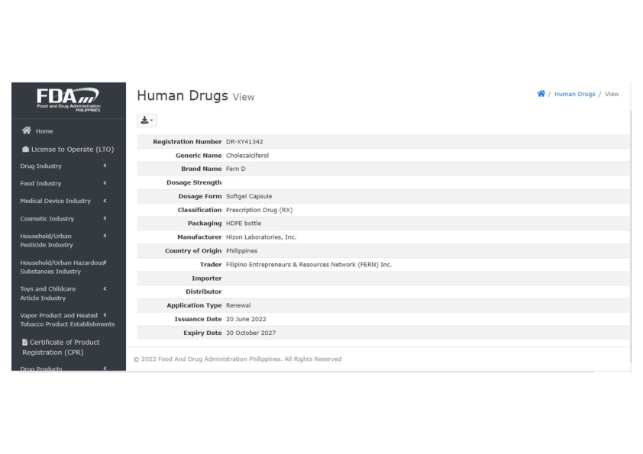The height and width of the screenshot is (454, 643).
Task: Click packaging value HDPE bottle
Action: click(244, 224)
